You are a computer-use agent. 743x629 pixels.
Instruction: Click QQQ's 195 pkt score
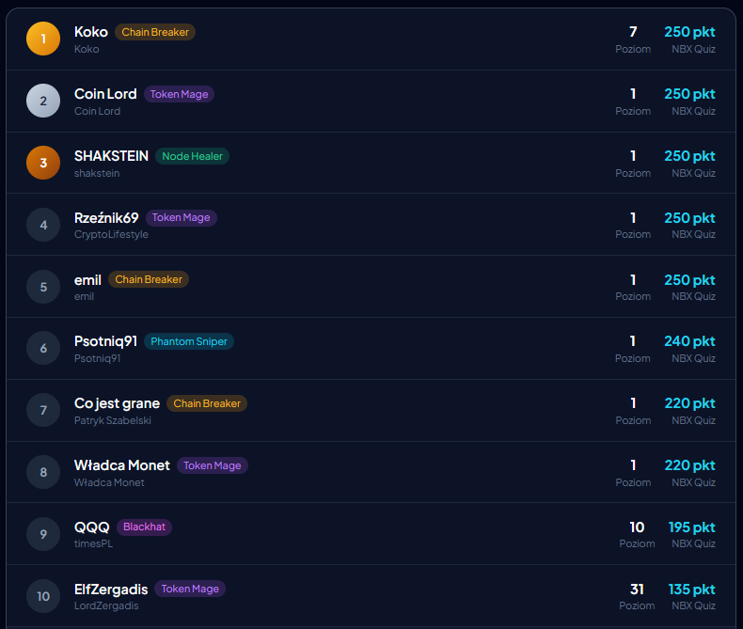691,527
